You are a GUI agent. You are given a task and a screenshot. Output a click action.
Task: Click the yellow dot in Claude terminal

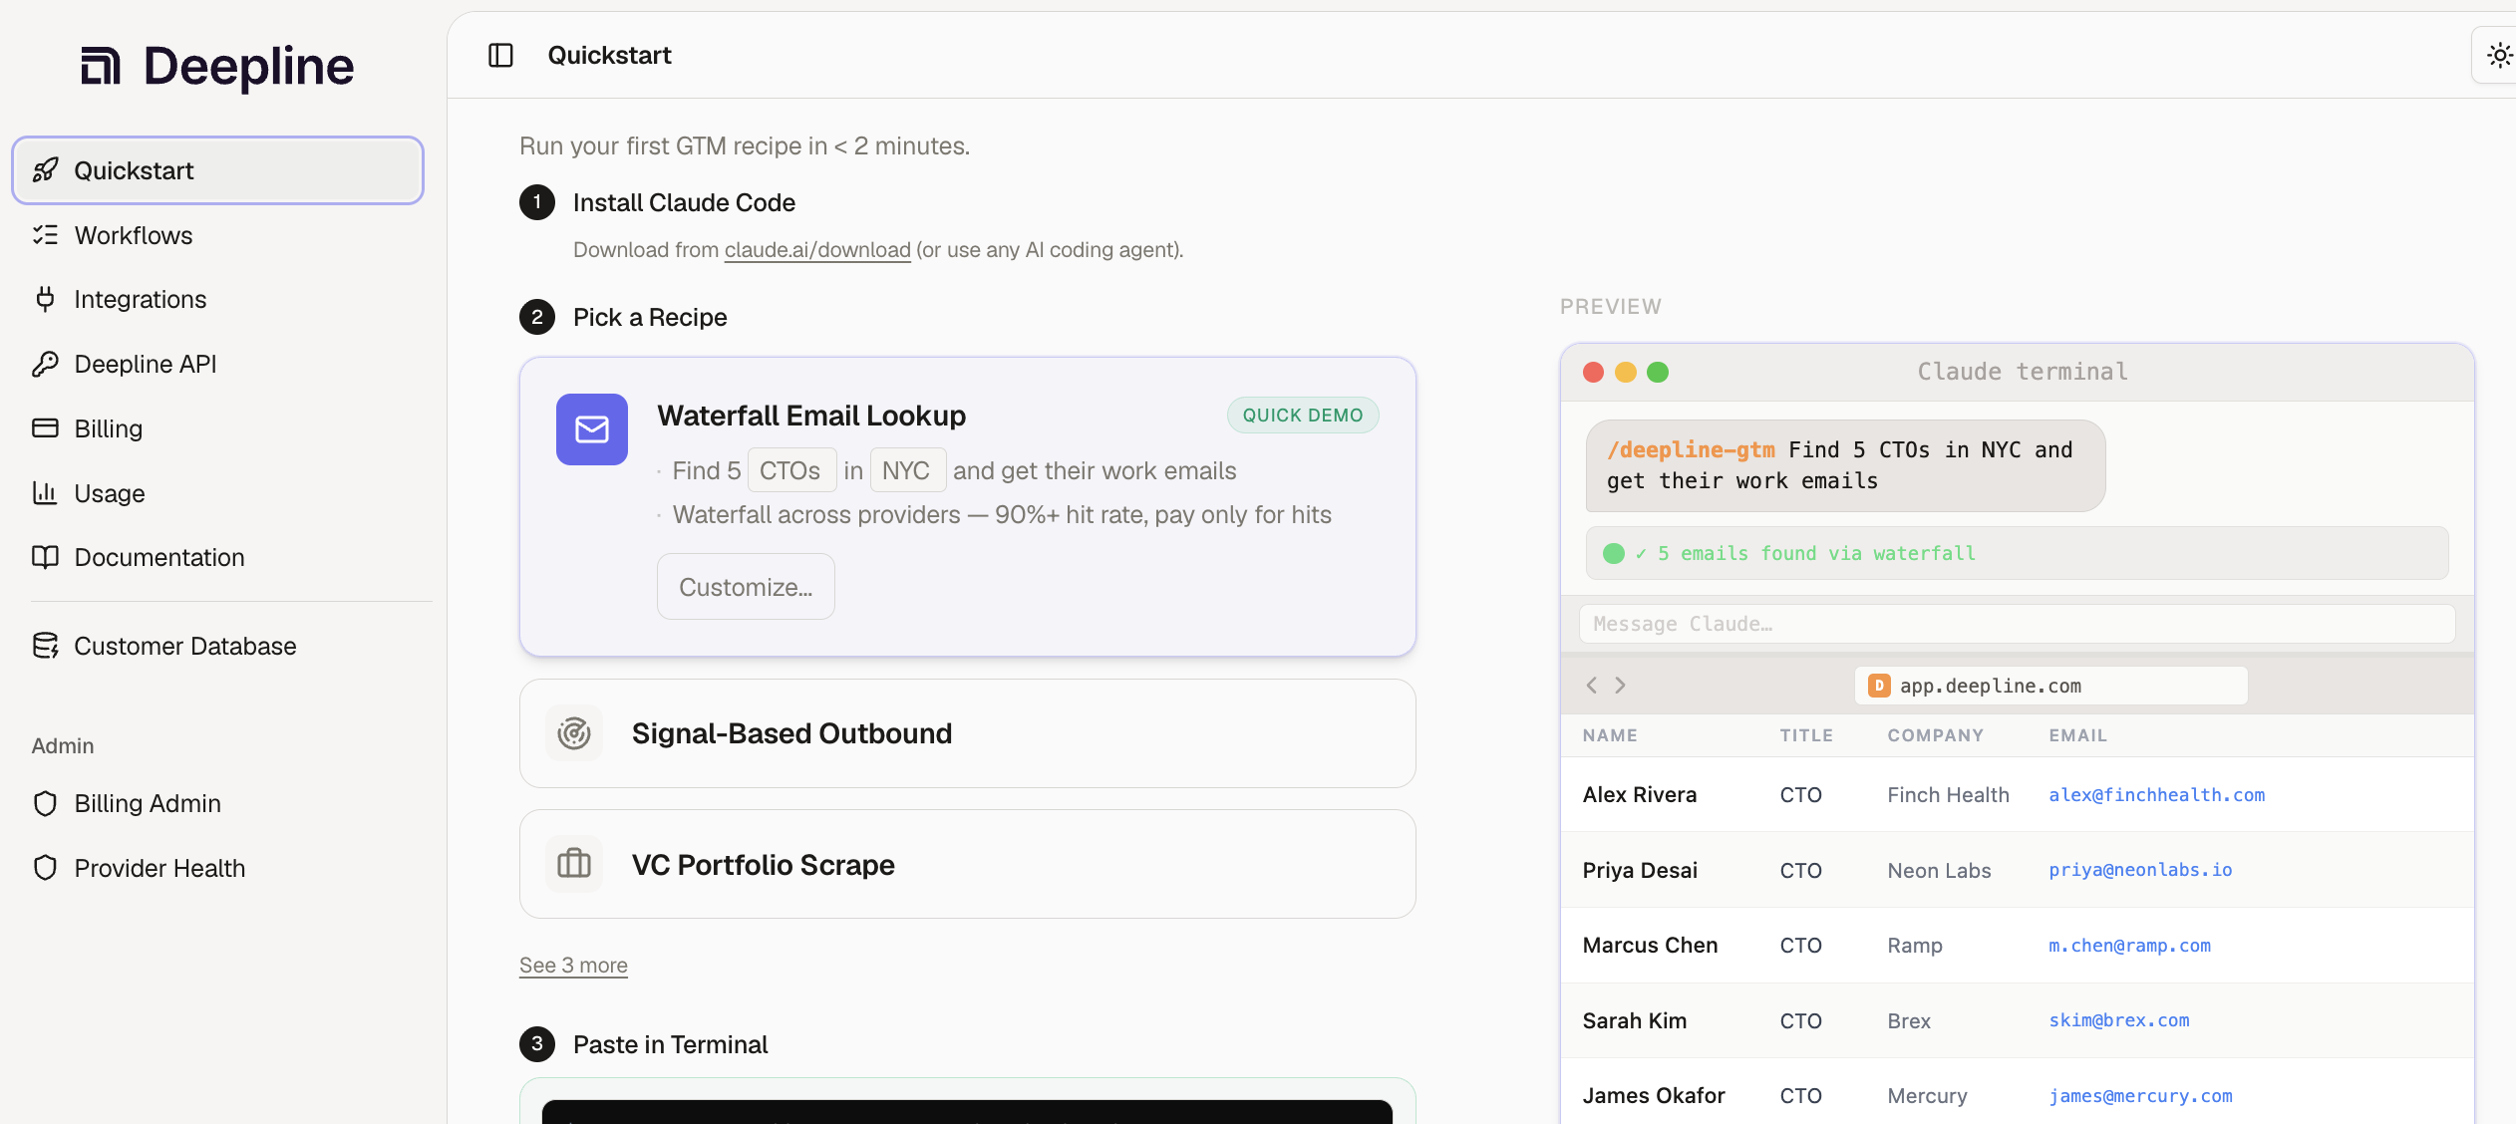(x=1626, y=372)
